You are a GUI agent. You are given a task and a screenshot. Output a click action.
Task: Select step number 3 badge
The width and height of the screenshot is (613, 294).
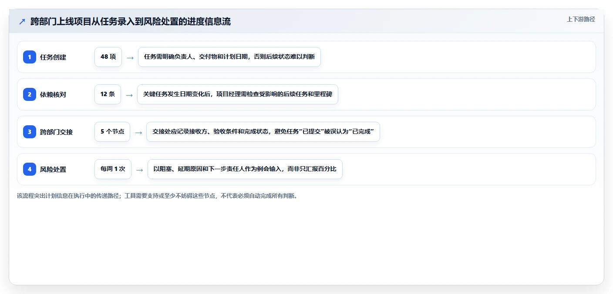[x=30, y=132]
